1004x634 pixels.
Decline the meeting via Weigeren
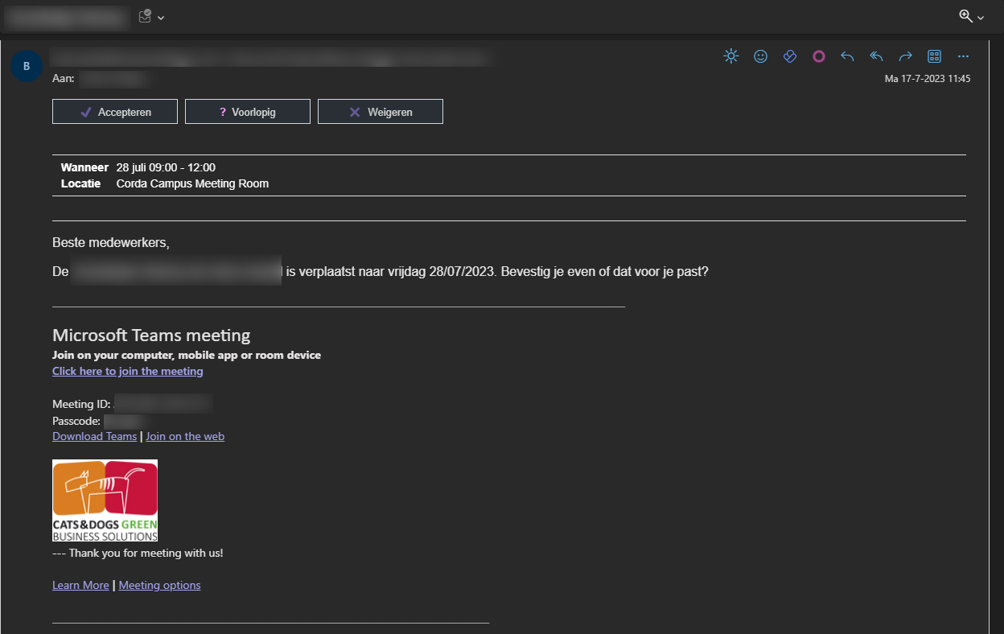[380, 111]
